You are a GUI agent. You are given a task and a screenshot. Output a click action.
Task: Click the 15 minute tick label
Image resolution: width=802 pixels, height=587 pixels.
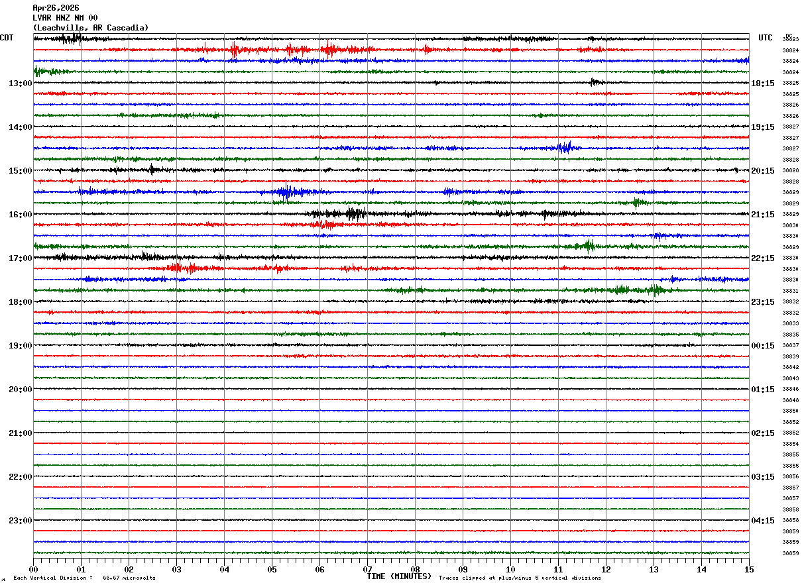pyautogui.click(x=749, y=569)
